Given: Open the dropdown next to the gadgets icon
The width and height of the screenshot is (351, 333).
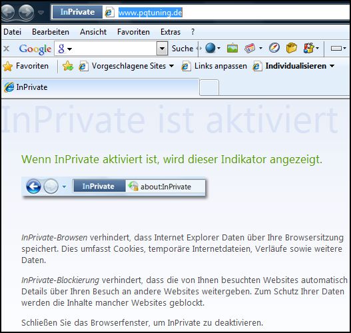Looking at the screenshot, I should tap(317, 48).
